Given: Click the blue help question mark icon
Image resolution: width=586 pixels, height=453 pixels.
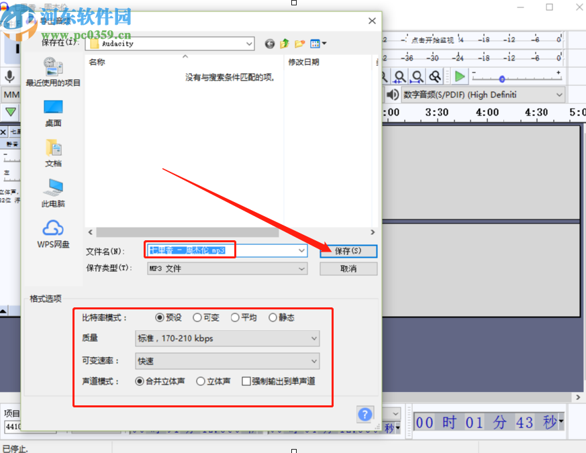Looking at the screenshot, I should (x=364, y=414).
